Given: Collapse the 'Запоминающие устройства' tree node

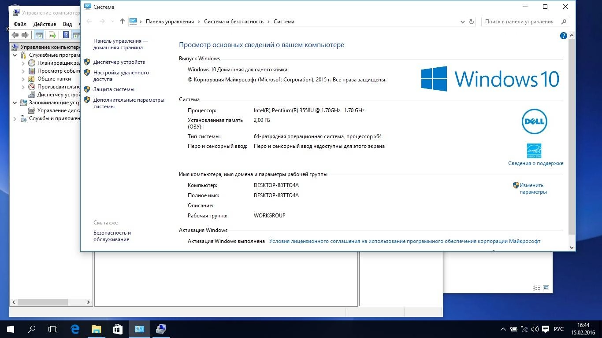Looking at the screenshot, I should coord(15,103).
